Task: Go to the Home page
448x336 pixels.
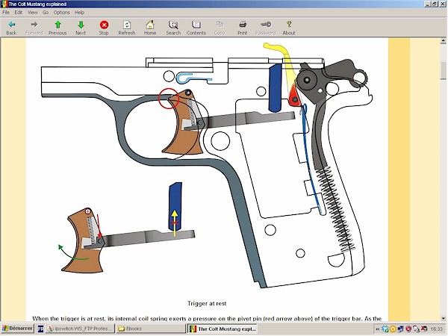Action: tap(150, 28)
